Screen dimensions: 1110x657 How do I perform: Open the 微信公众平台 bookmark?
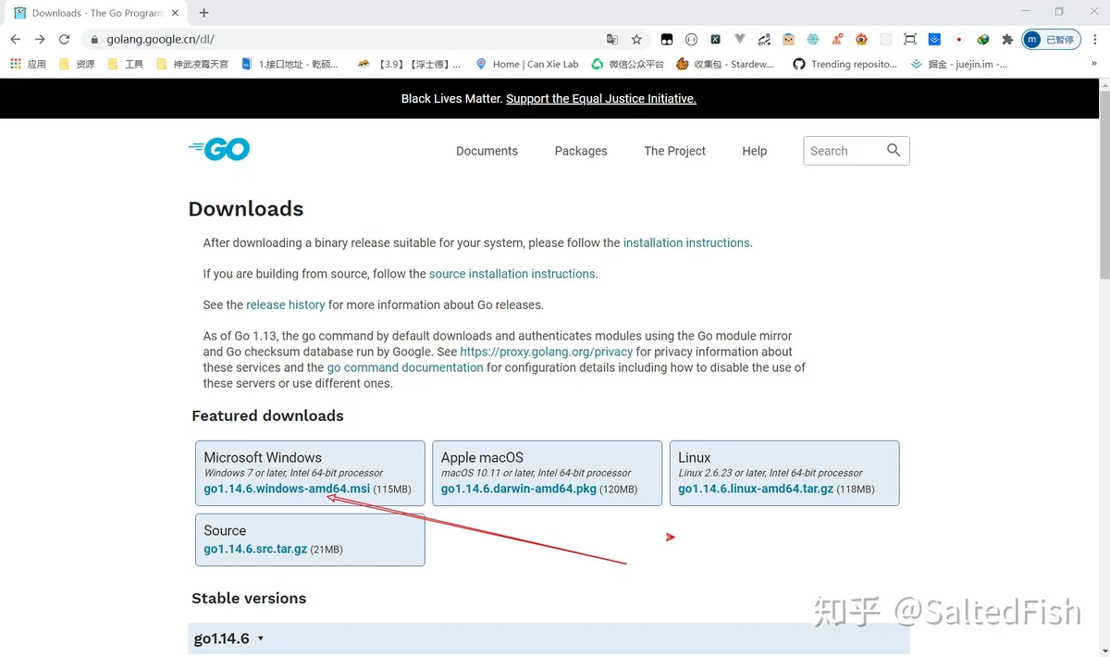point(628,64)
